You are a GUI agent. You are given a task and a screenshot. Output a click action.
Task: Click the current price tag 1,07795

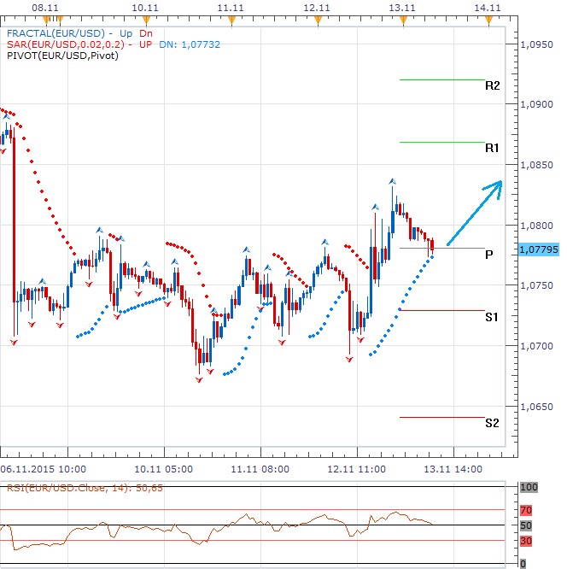(538, 249)
